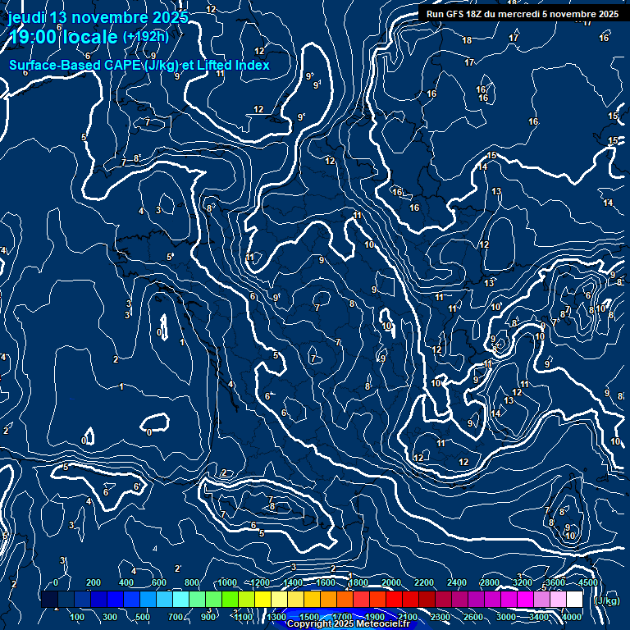Choose the orange-red swatch for 1900–2000
Viewport: 630px width, 630px height.
(377, 599)
